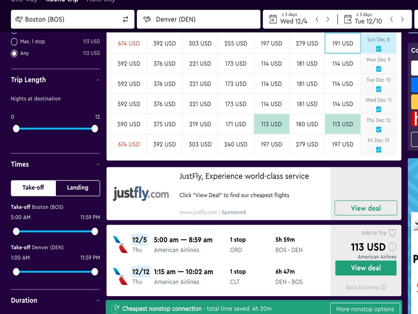Go to next departure date arrow
Viewport: 418px width, 314px height.
pyautogui.click(x=328, y=19)
